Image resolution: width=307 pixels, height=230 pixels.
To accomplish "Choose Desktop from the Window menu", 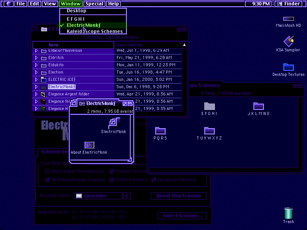I will point(93,11).
